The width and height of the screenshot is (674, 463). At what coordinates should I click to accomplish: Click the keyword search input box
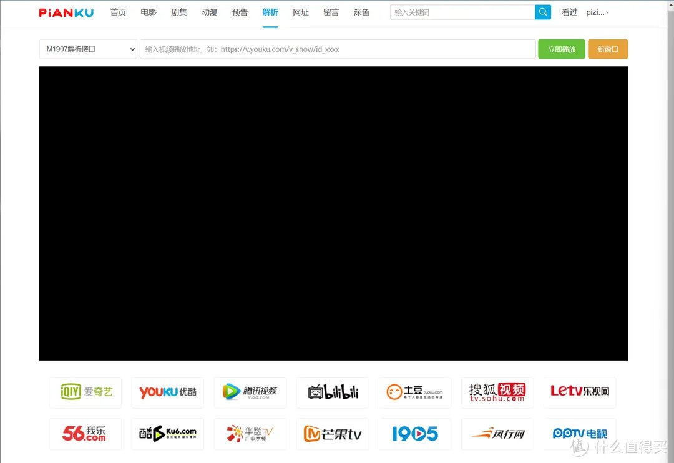(x=462, y=12)
